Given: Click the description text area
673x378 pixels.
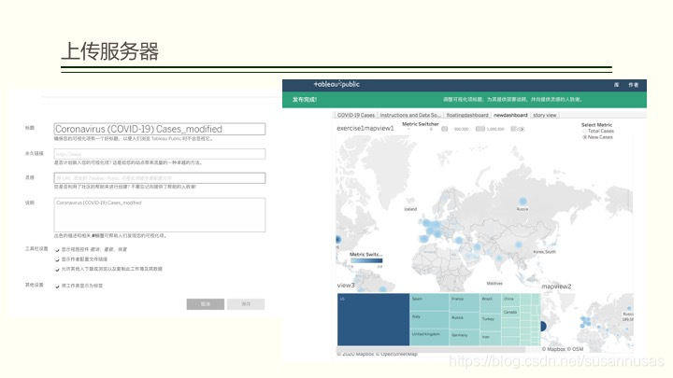Looking at the screenshot, I should 160,215.
